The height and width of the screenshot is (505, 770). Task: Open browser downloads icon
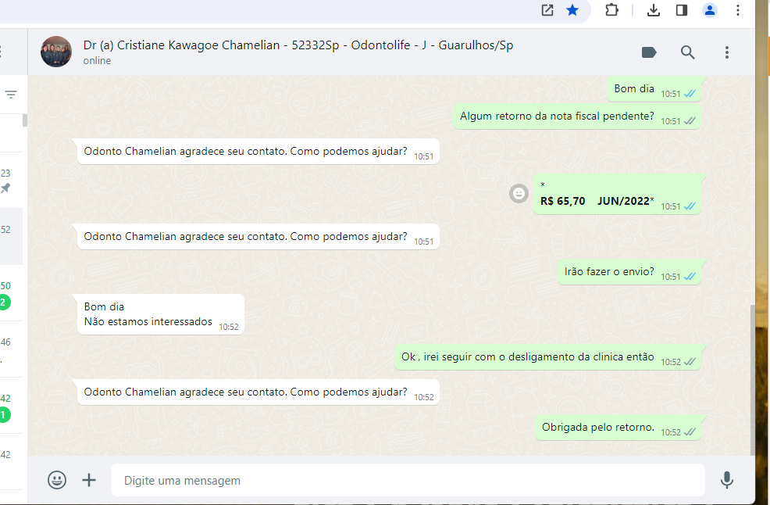point(653,10)
